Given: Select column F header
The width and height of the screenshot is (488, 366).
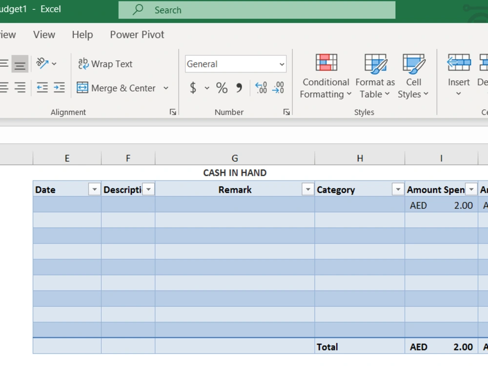Looking at the screenshot, I should [x=128, y=158].
